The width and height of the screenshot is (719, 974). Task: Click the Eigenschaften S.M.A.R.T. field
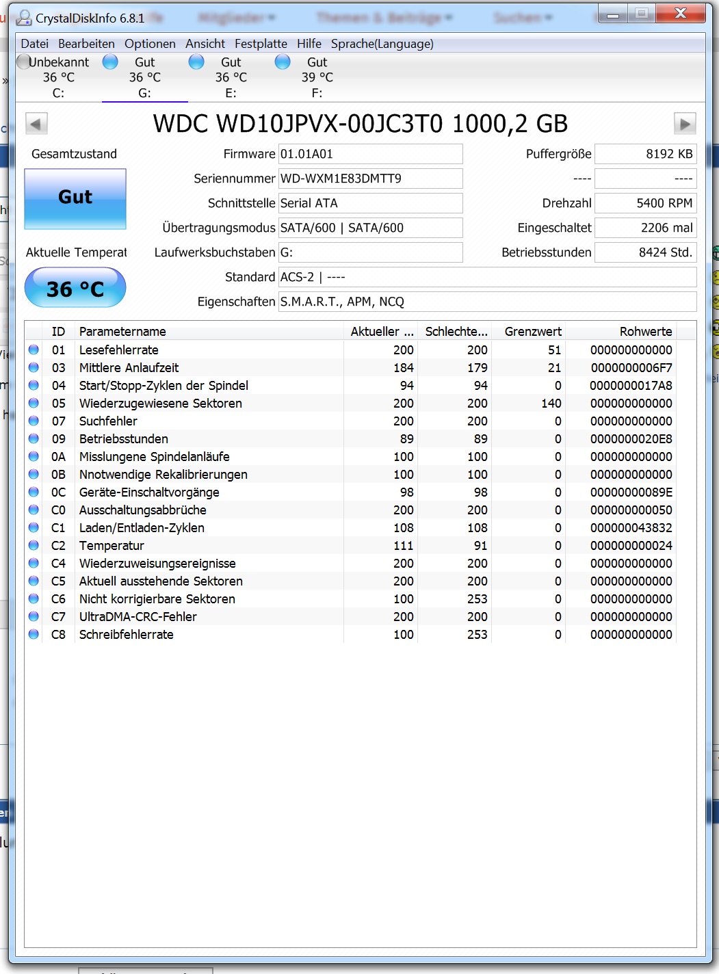tap(488, 302)
